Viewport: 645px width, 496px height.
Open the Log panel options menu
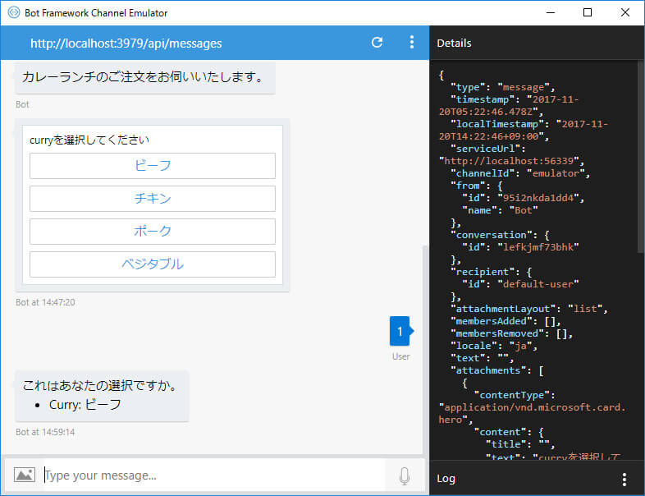point(624,479)
